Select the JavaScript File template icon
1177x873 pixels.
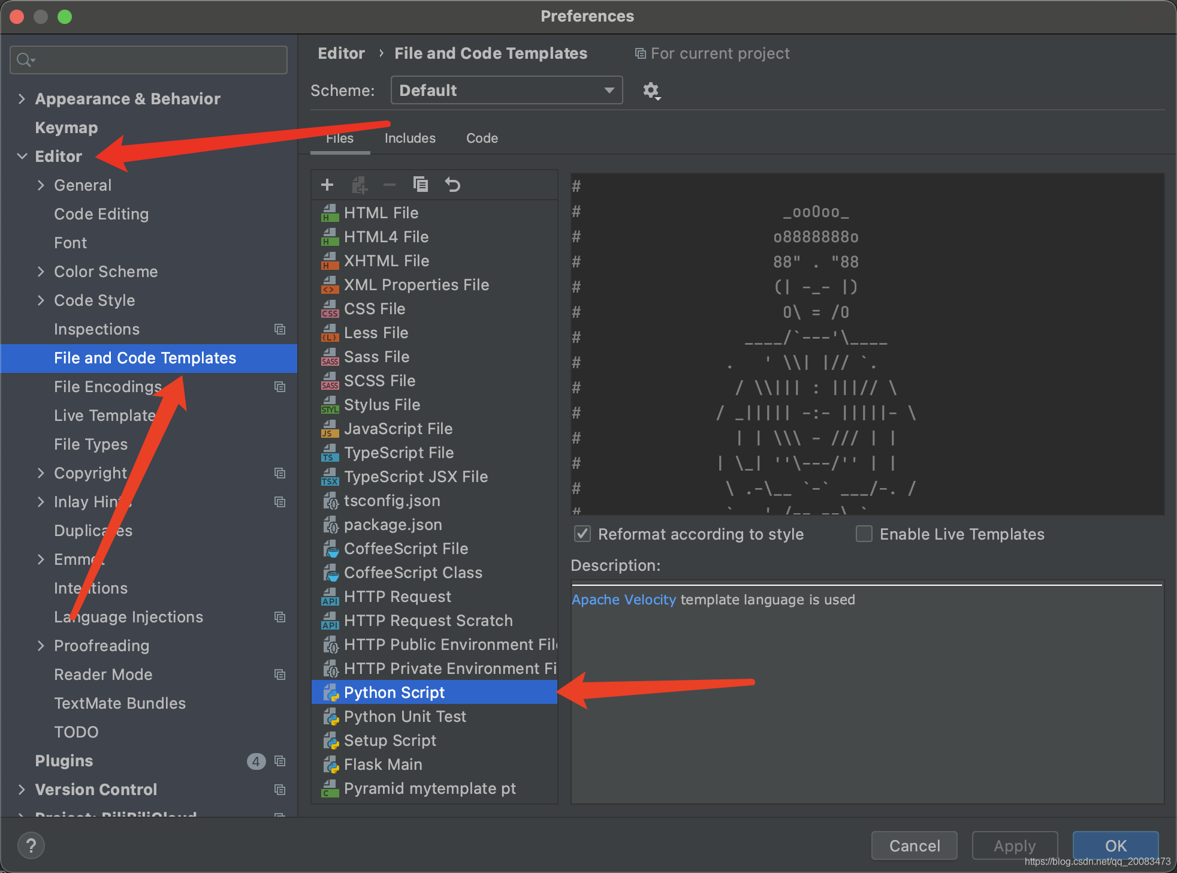point(330,429)
